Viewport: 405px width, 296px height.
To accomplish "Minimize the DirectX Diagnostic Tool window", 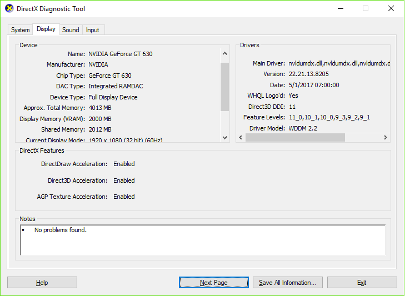I will coord(340,9).
